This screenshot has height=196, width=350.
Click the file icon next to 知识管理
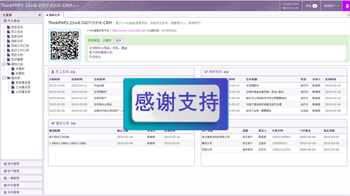pyautogui.click(x=9, y=60)
